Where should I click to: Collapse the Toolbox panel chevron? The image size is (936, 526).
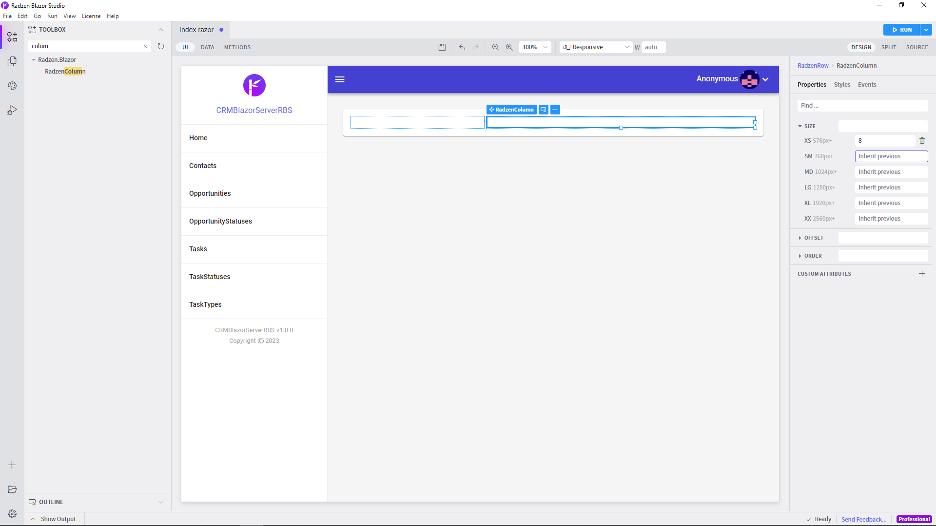161,30
